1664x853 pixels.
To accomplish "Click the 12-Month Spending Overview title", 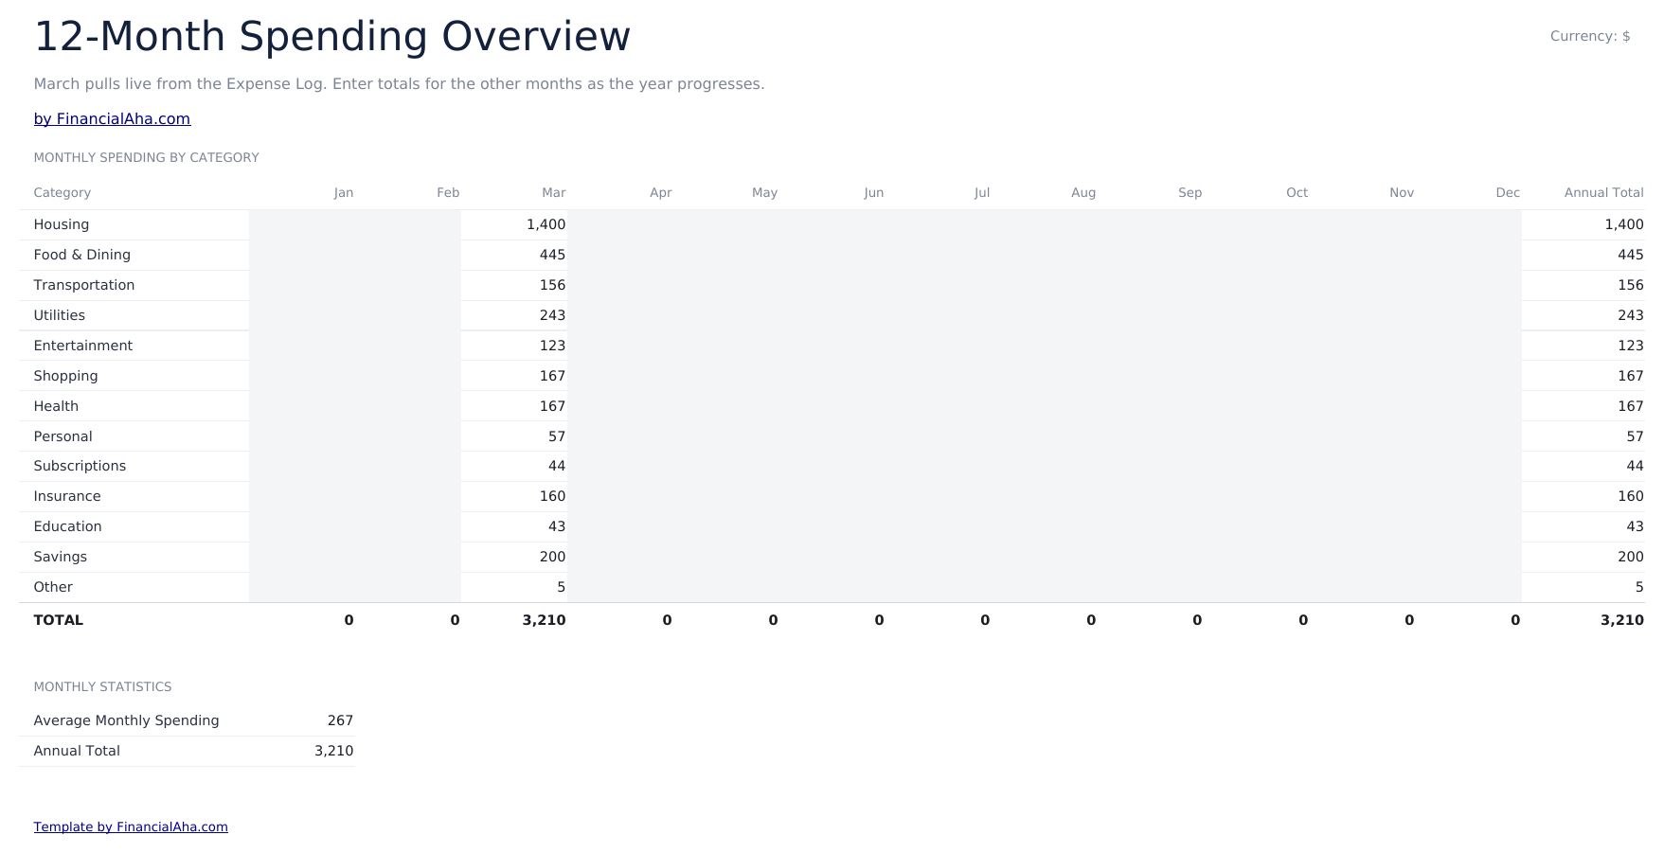I will (332, 37).
